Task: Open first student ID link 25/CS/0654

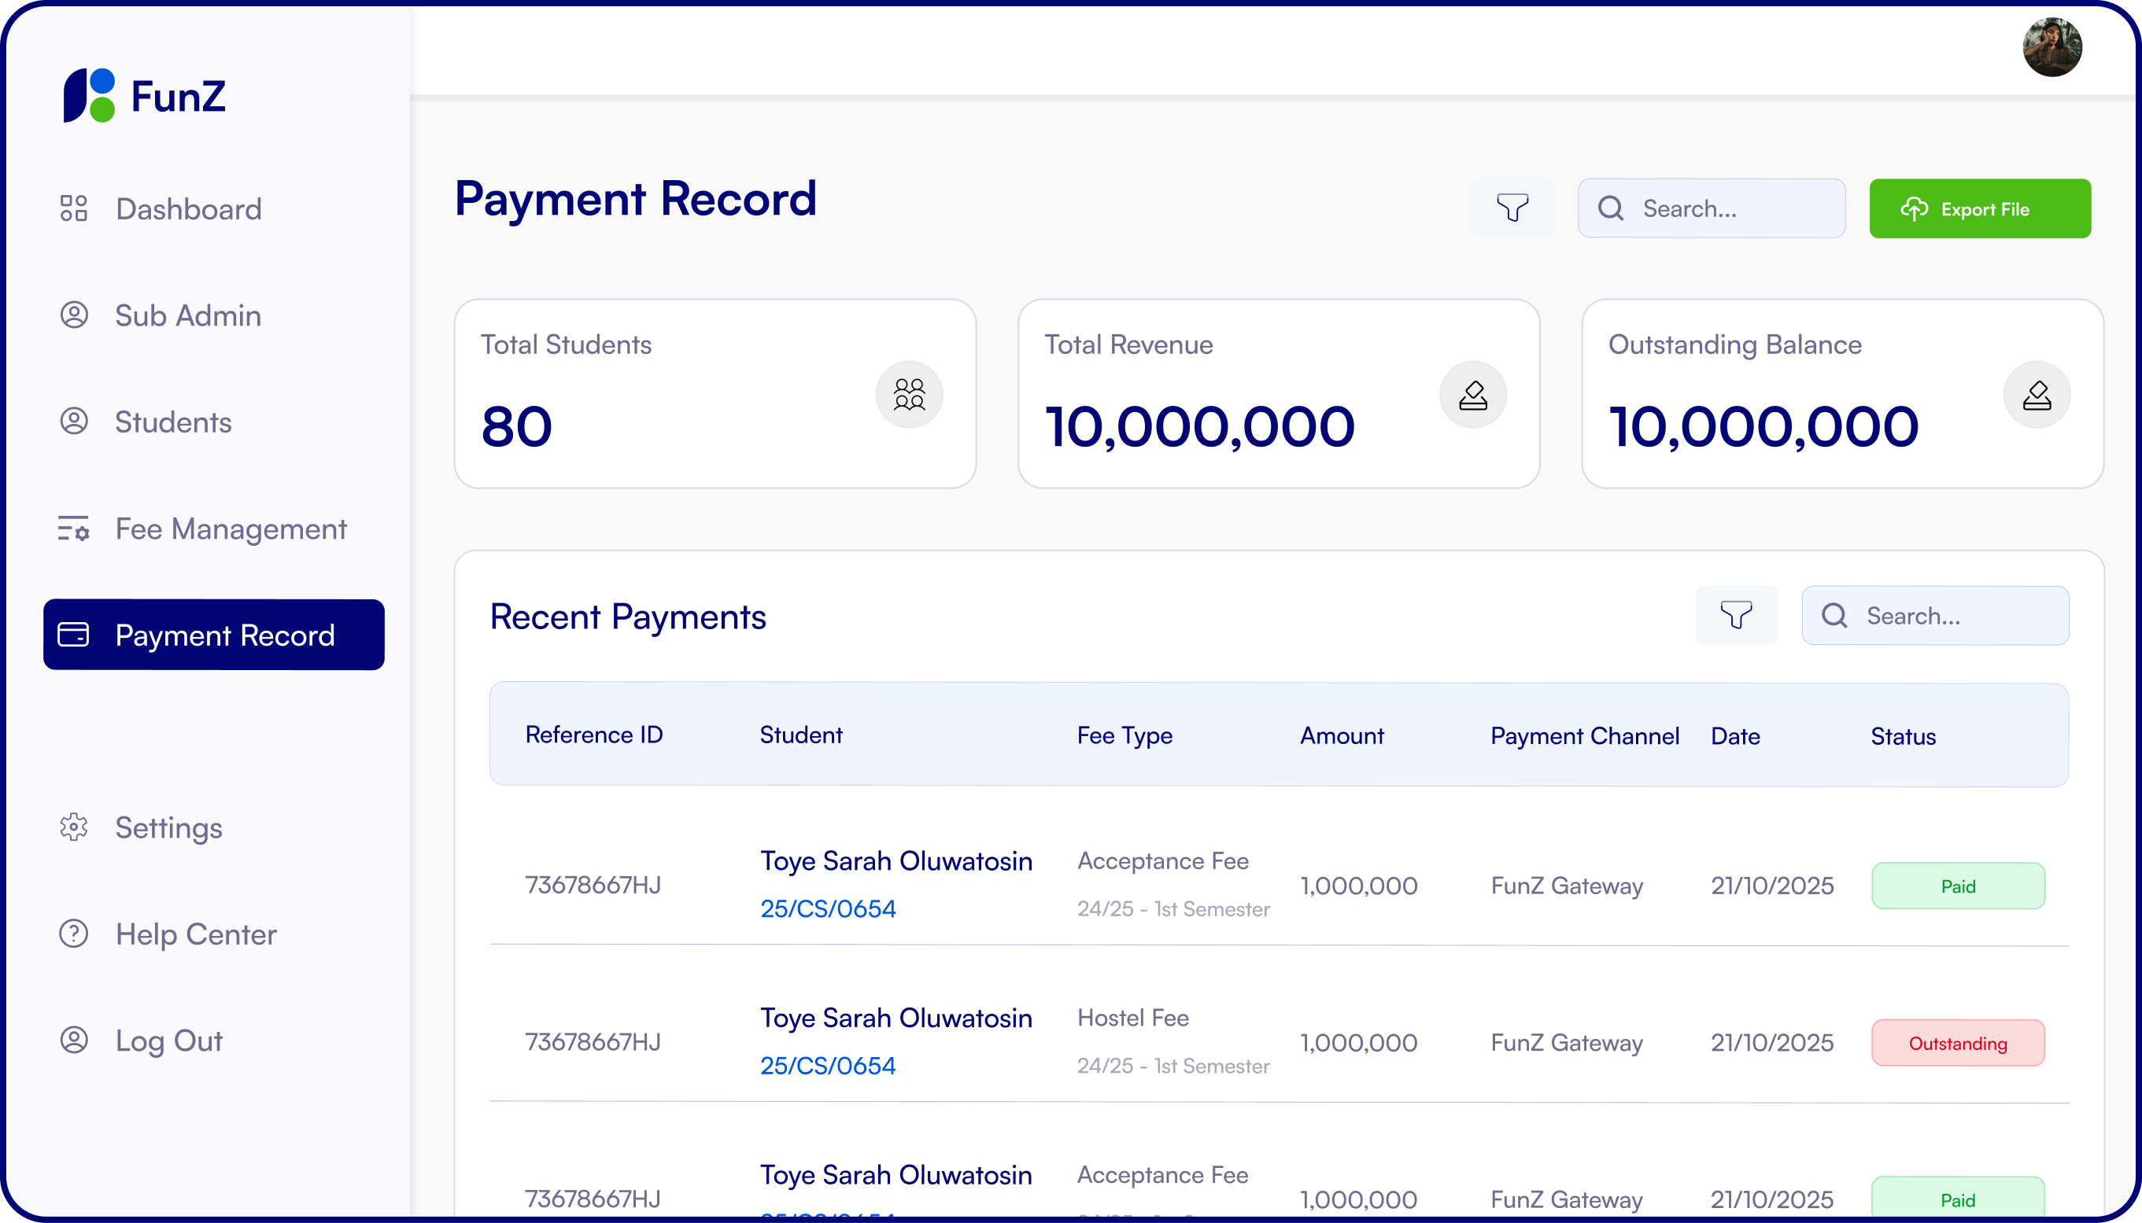Action: [x=828, y=909]
